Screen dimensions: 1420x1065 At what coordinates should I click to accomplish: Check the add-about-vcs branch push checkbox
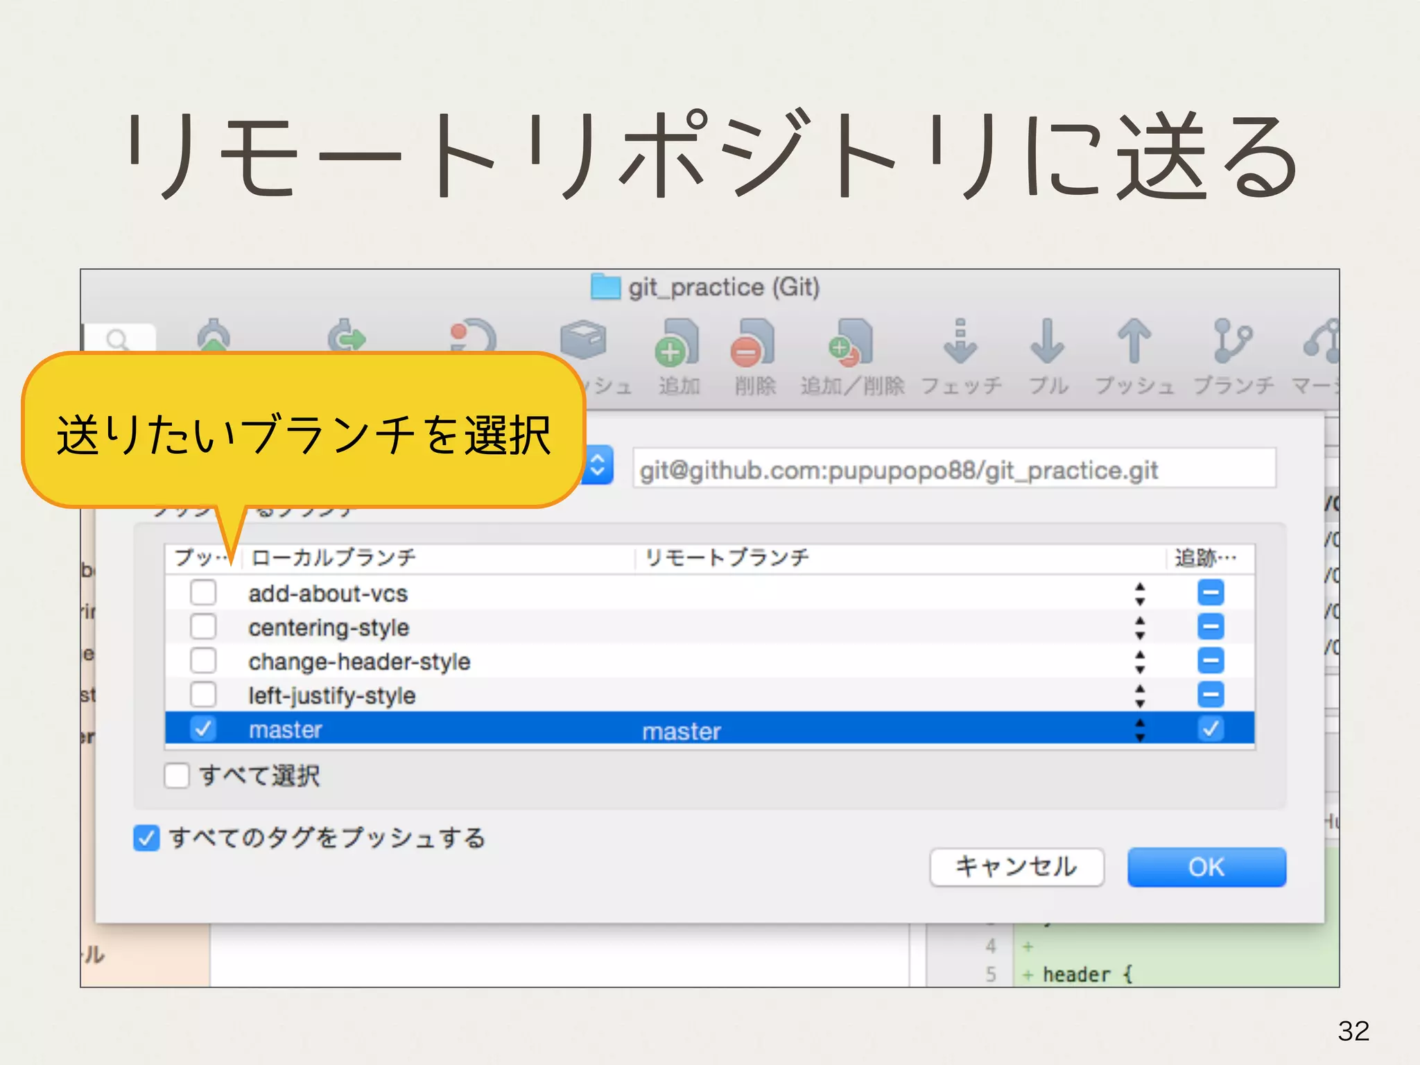tap(203, 593)
